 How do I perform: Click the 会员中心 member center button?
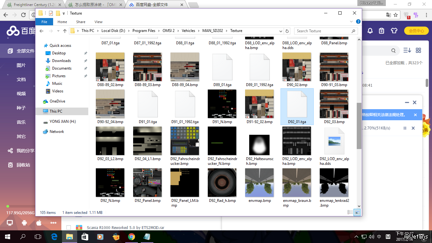pyautogui.click(x=416, y=31)
